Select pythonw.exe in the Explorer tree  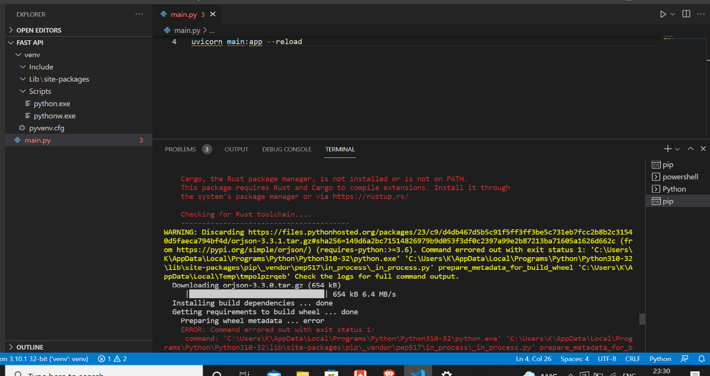click(54, 115)
